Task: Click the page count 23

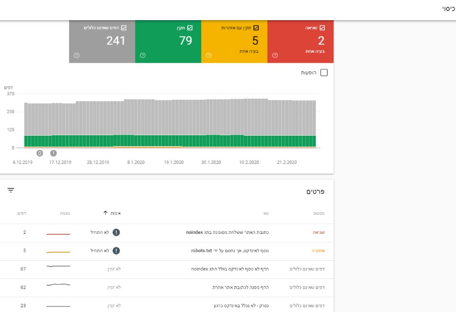Action: tap(23, 306)
